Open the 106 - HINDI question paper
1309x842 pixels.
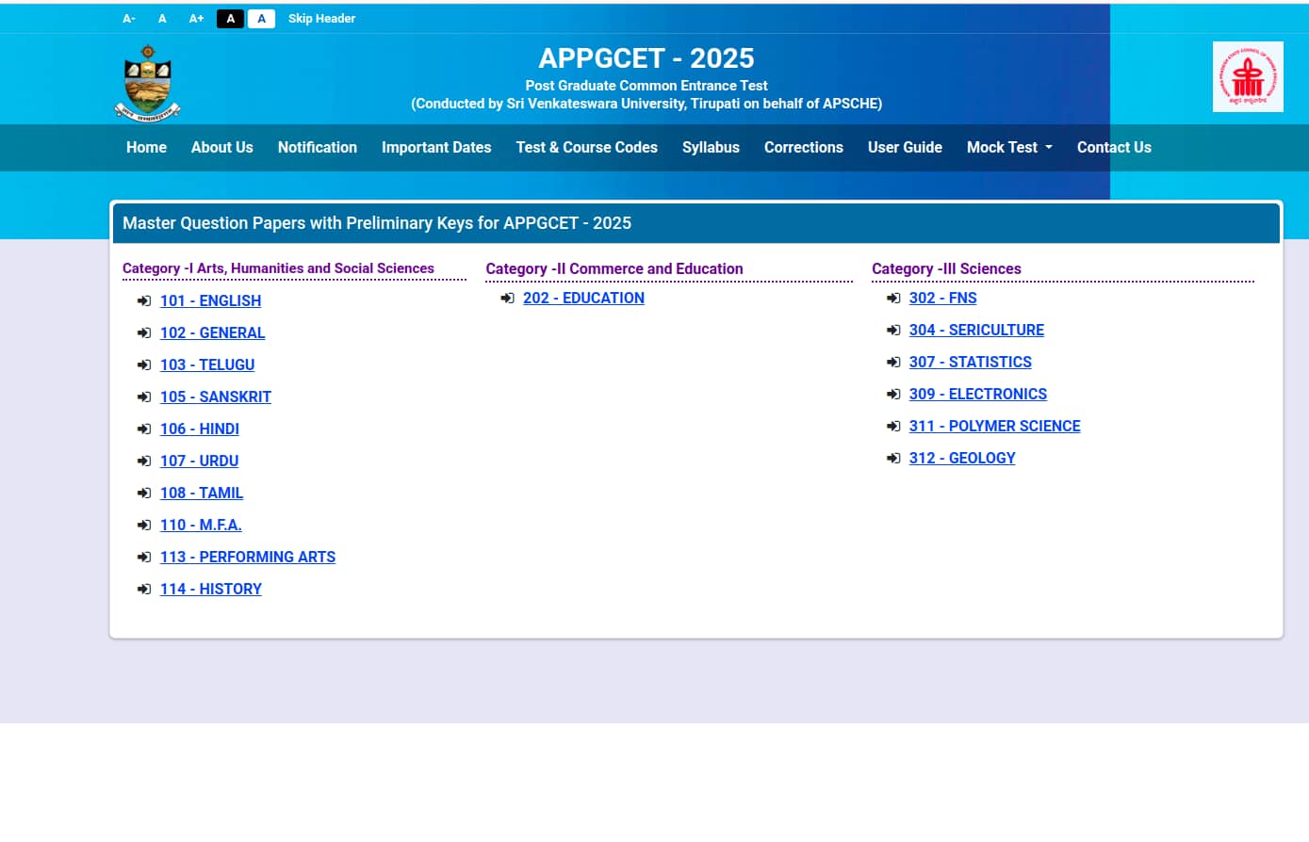coord(200,429)
